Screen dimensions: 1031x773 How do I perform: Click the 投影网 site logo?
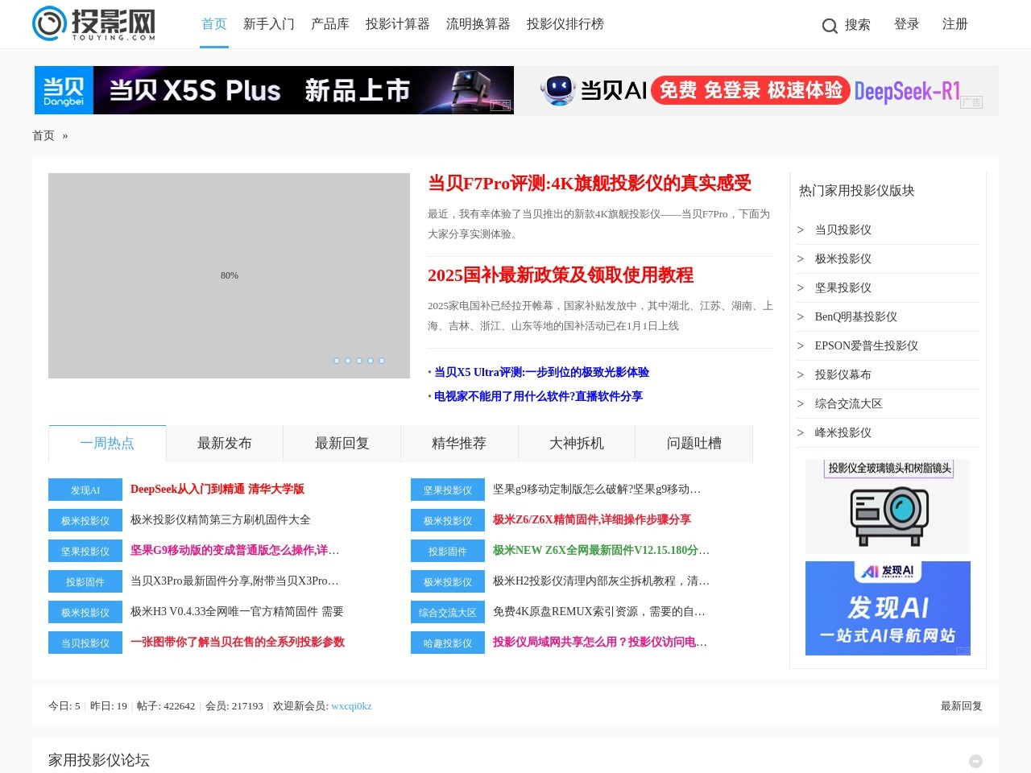91,24
